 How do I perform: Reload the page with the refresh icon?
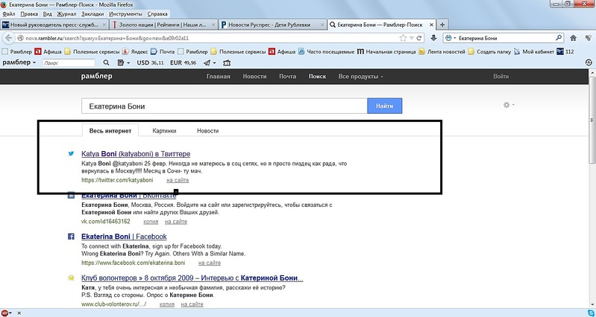tap(419, 38)
